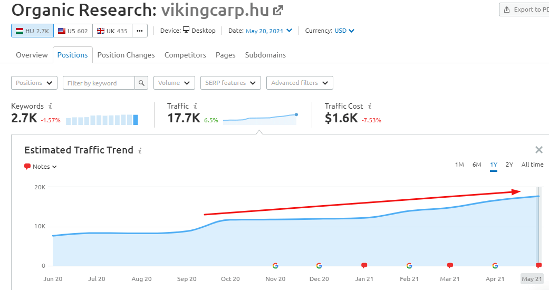Switch to the Position Changes tab
The height and width of the screenshot is (290, 549).
point(126,55)
